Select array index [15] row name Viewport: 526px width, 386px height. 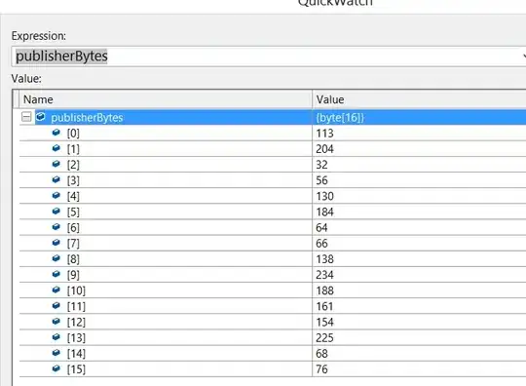click(76, 369)
